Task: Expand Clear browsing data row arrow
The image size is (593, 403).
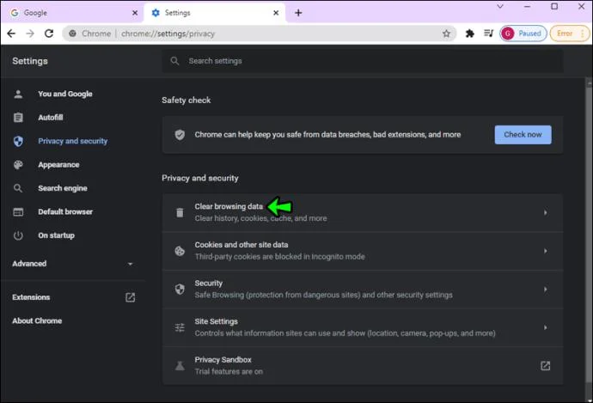Action: (x=546, y=212)
